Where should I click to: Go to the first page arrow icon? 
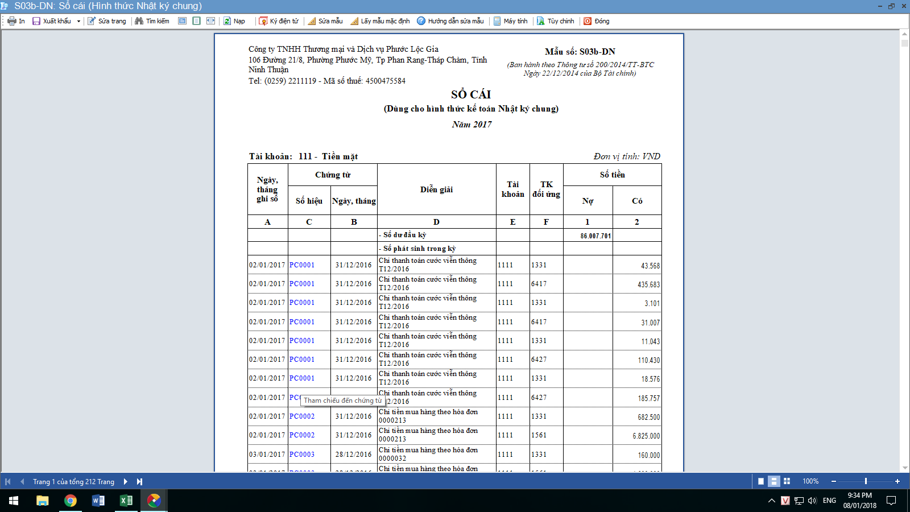point(8,481)
